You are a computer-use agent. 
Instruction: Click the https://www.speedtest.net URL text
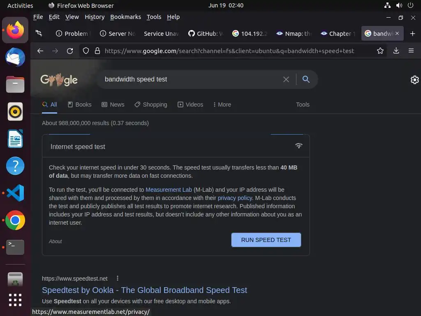coord(75,279)
